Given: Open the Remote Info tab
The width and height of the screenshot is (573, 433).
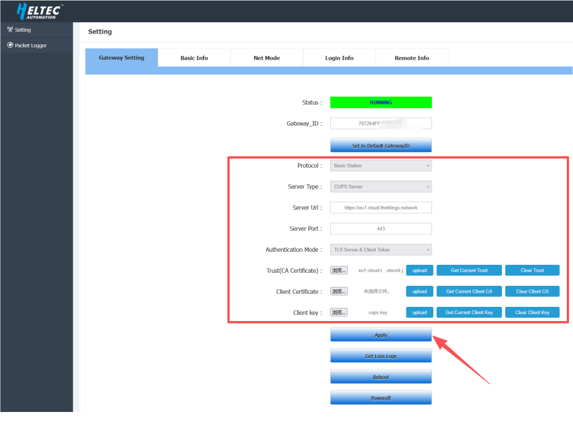Looking at the screenshot, I should pos(412,58).
